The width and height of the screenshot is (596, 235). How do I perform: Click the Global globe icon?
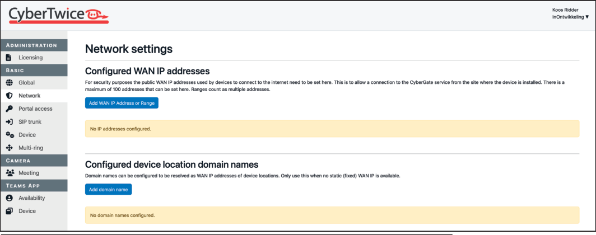[x=10, y=83]
